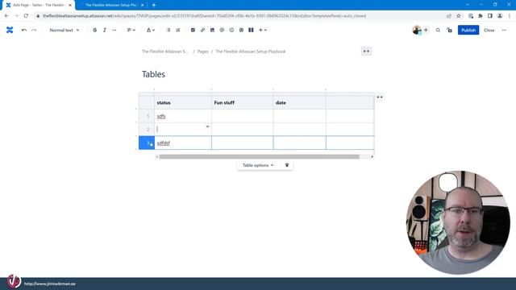The height and width of the screenshot is (290, 516).
Task: Open a new browser tab
Action: coord(154,5)
